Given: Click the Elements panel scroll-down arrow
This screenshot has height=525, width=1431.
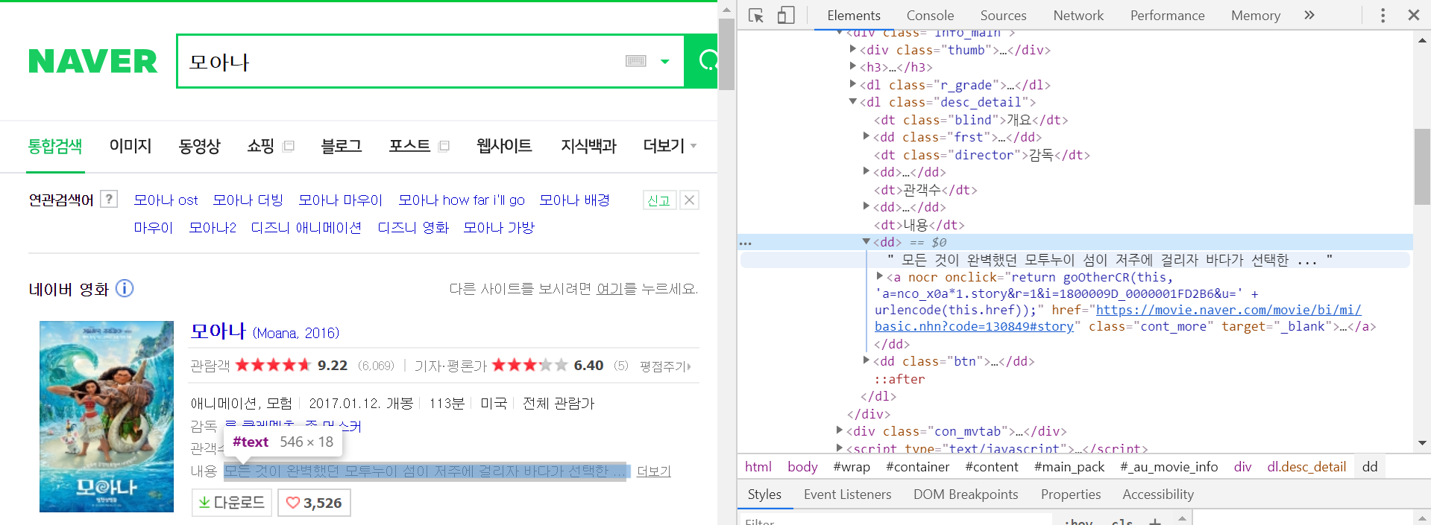Looking at the screenshot, I should click(1422, 443).
